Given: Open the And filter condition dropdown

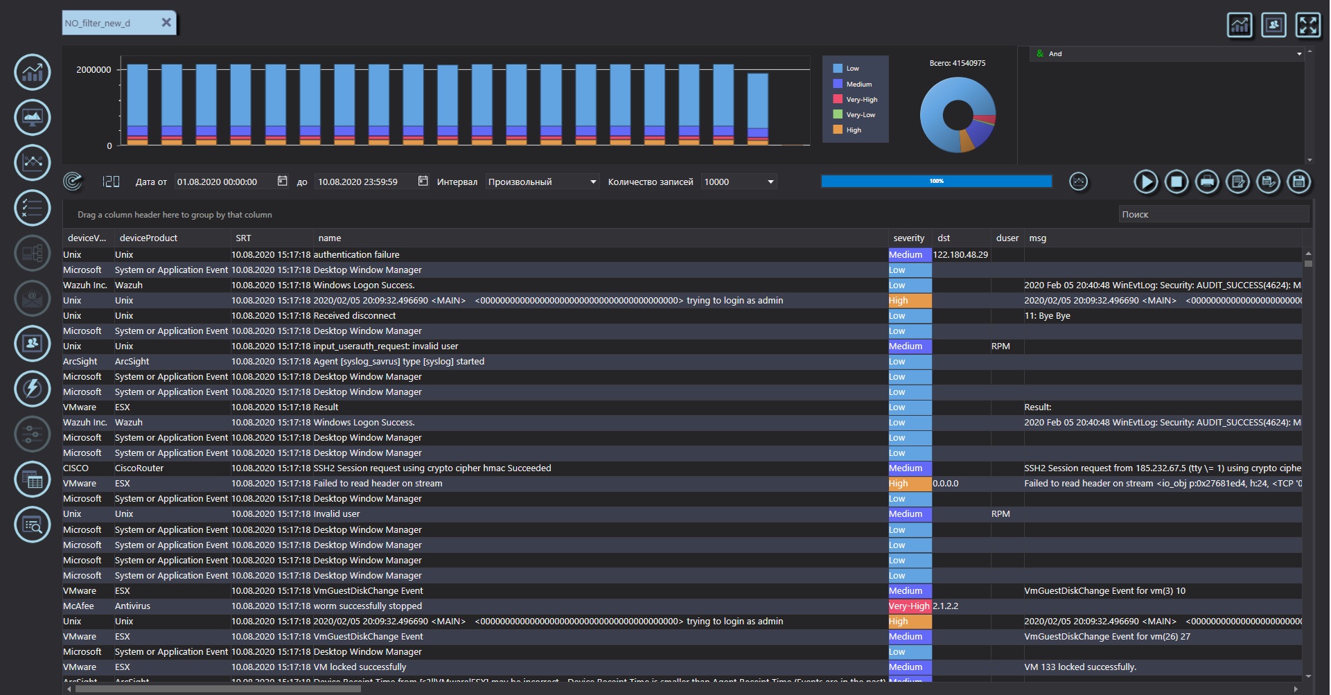Looking at the screenshot, I should tap(1166, 54).
